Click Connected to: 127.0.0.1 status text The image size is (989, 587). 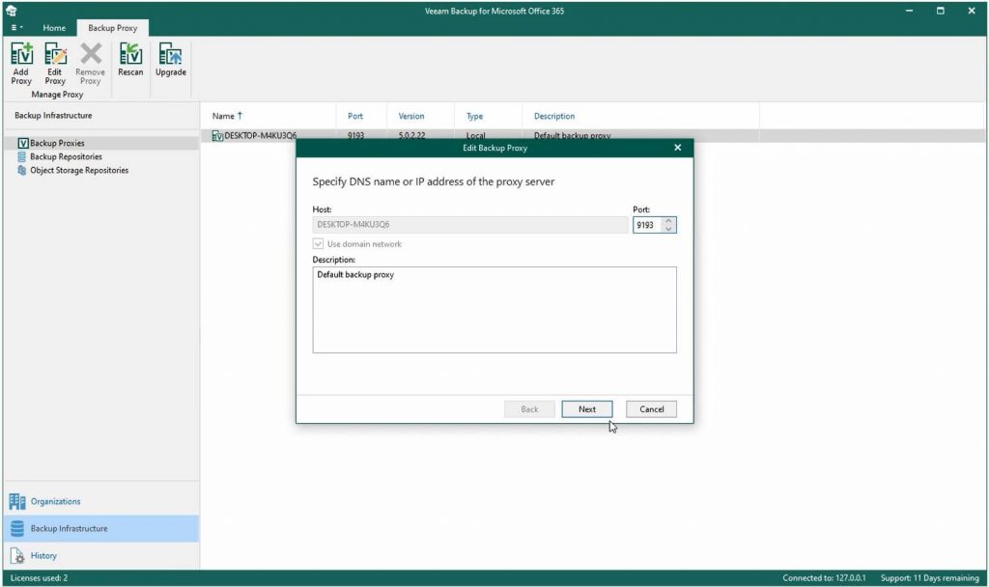pyautogui.click(x=824, y=577)
